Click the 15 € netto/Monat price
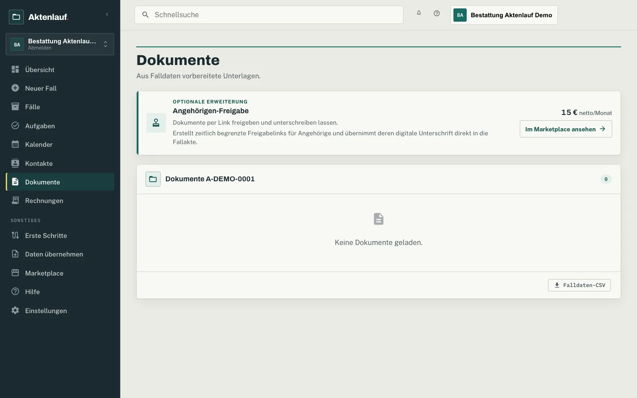Screen dimensions: 637x398 pyautogui.click(x=587, y=113)
